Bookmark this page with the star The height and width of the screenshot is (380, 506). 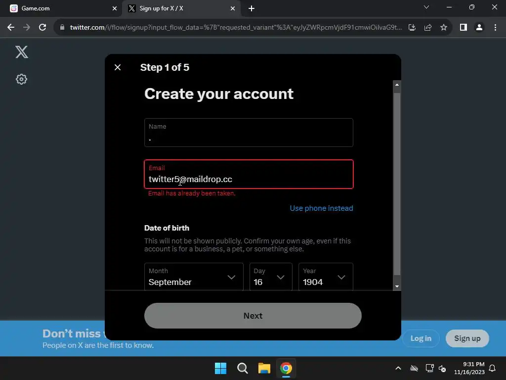click(x=444, y=28)
